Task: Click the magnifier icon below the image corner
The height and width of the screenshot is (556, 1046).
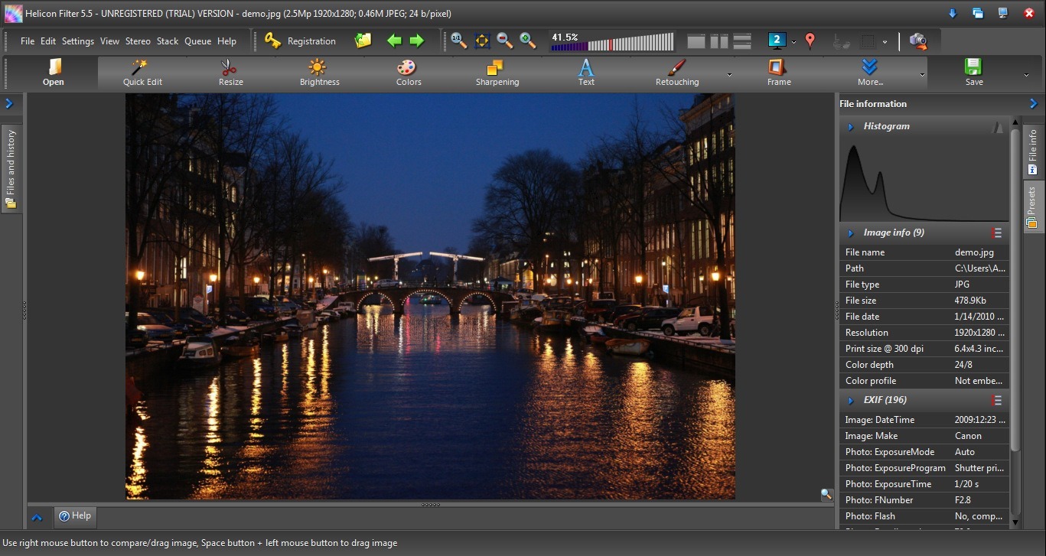Action: pyautogui.click(x=826, y=495)
